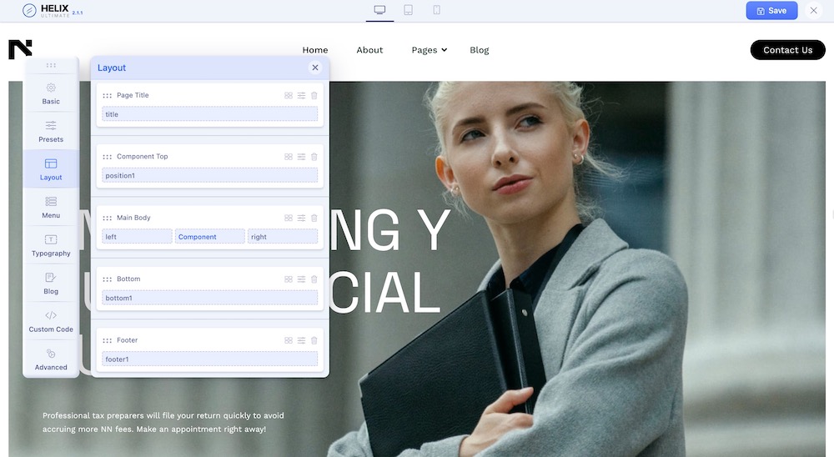This screenshot has width=834, height=457.
Task: Delete the Footer row
Action: [314, 340]
